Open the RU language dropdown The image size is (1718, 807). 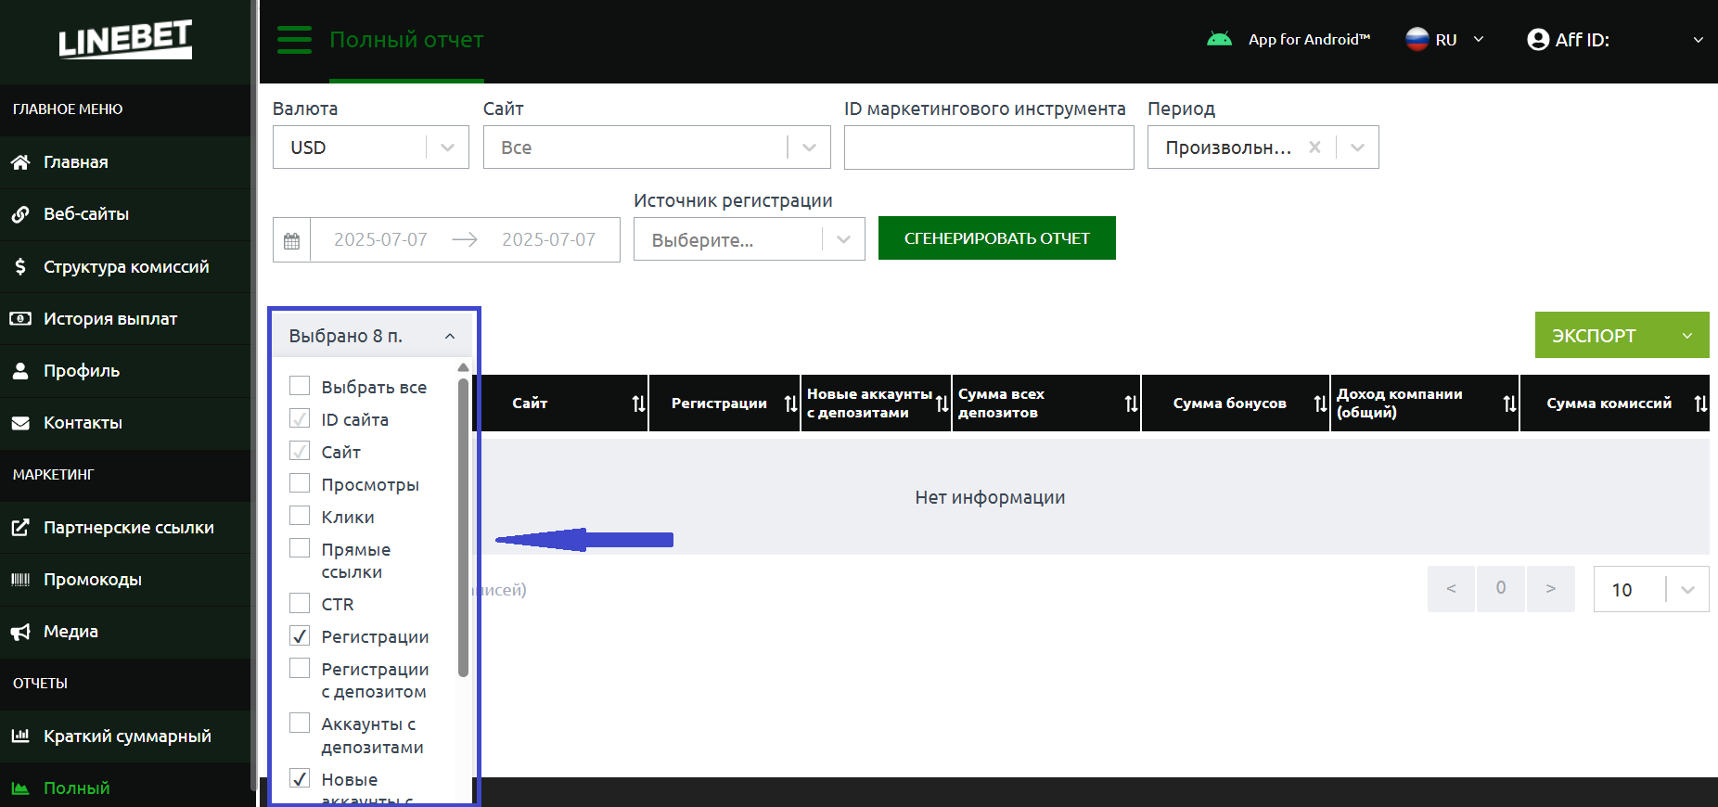(x=1446, y=39)
